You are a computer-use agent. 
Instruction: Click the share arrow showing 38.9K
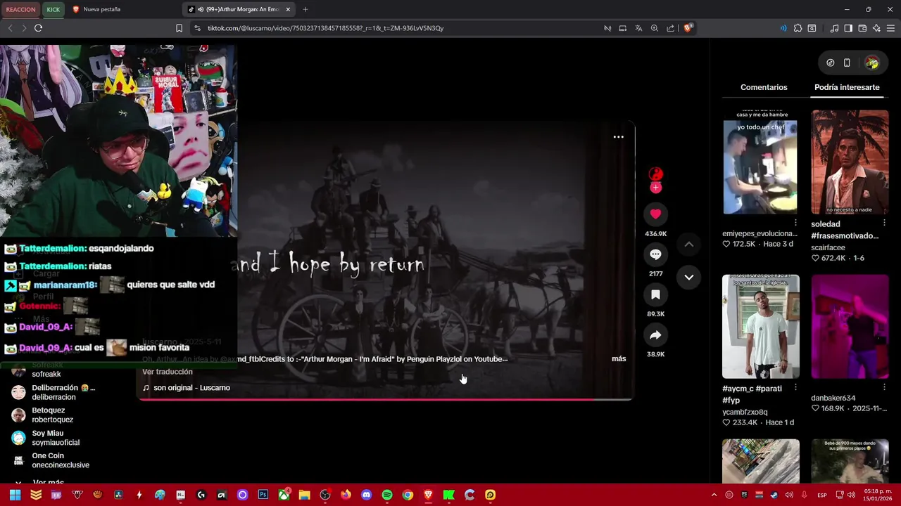pyautogui.click(x=655, y=335)
